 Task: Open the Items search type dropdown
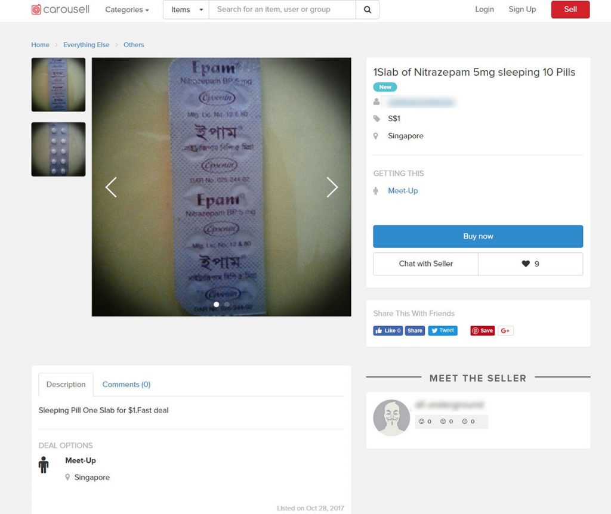click(186, 10)
